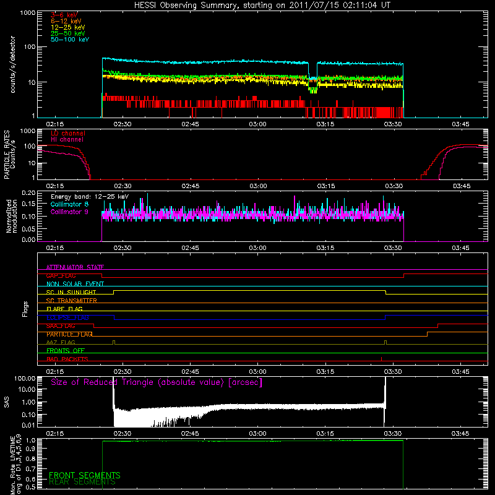
Task: Click the Mon. Rate LIVETIME axis label
Action: (16, 466)
